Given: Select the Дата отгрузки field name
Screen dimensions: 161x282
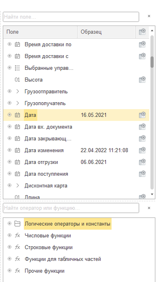Looking at the screenshot, I should [41, 162].
